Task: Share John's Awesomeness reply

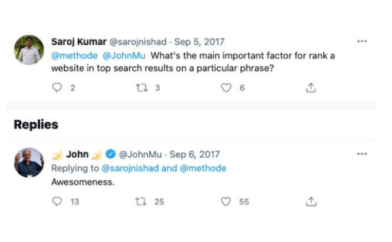Action: pos(311,201)
